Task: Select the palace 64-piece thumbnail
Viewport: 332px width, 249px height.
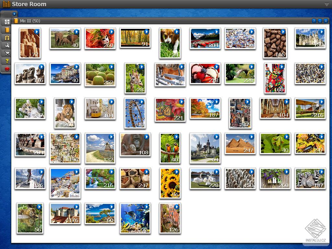Action: (205, 148)
